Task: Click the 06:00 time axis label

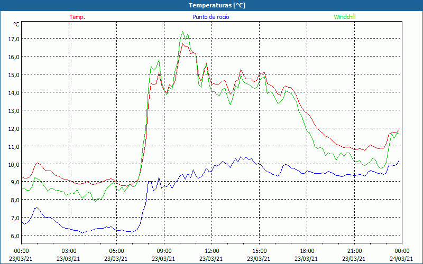Action: (116, 251)
